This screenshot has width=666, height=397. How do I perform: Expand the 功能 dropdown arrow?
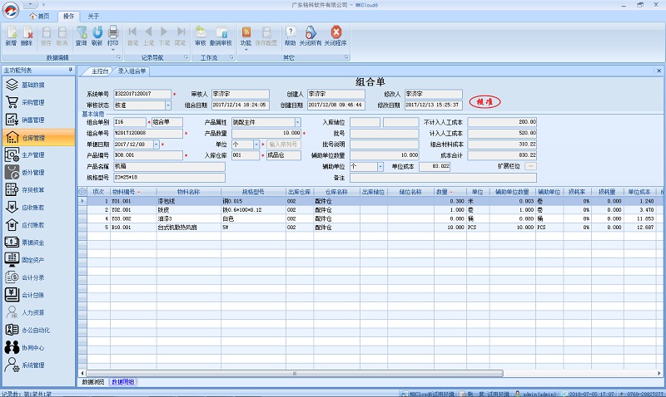click(246, 50)
